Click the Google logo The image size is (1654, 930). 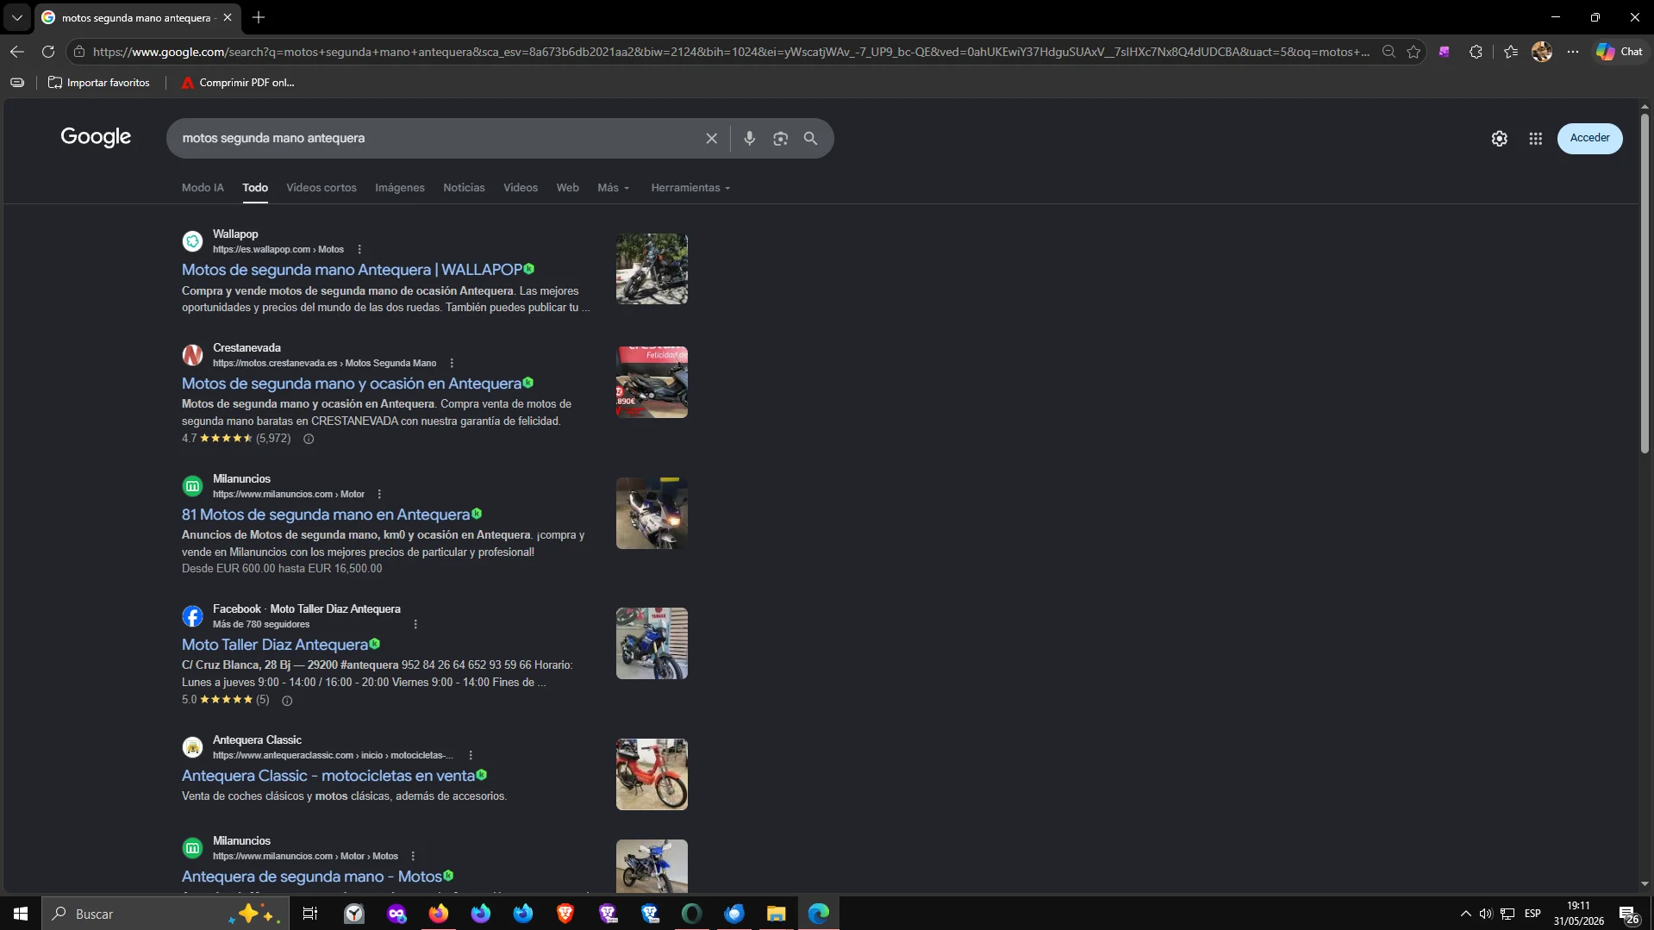point(96,137)
